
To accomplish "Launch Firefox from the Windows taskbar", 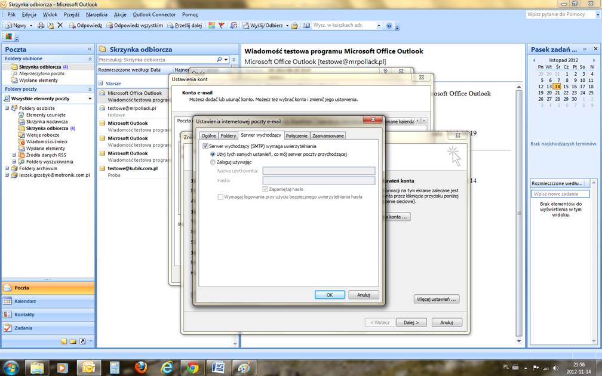I will click(x=140, y=366).
